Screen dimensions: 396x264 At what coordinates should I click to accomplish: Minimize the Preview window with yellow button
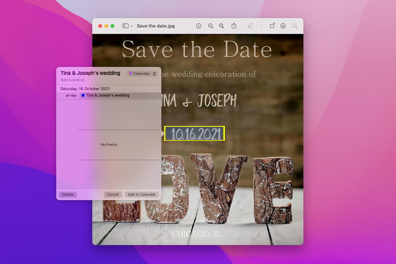106,26
